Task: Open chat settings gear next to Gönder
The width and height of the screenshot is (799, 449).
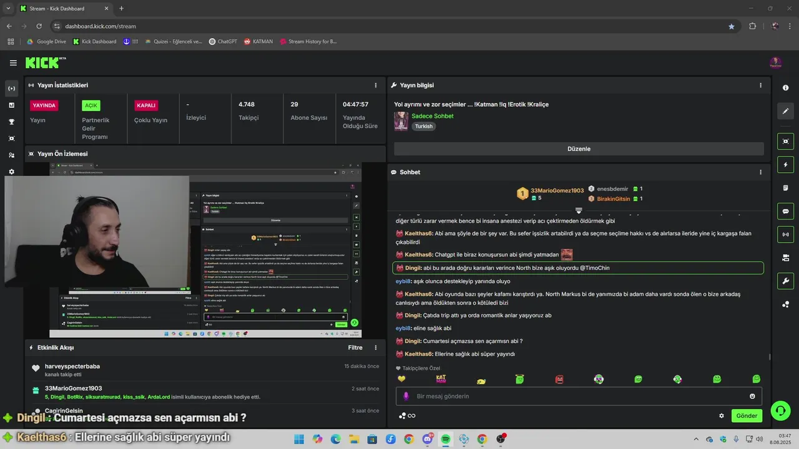Action: pos(722,416)
